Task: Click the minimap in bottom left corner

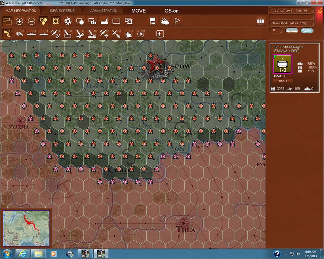Action: coord(26,228)
